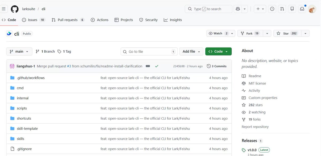Open v1.0.0 latest release
This screenshot has width=321, height=156.
click(252, 150)
